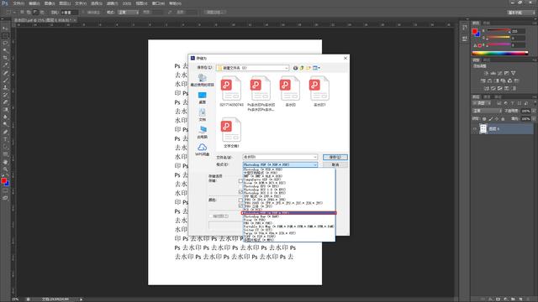538x302 pixels.
Task: Open the desktop (桌面) location in dialog sidebar
Action: tap(202, 97)
